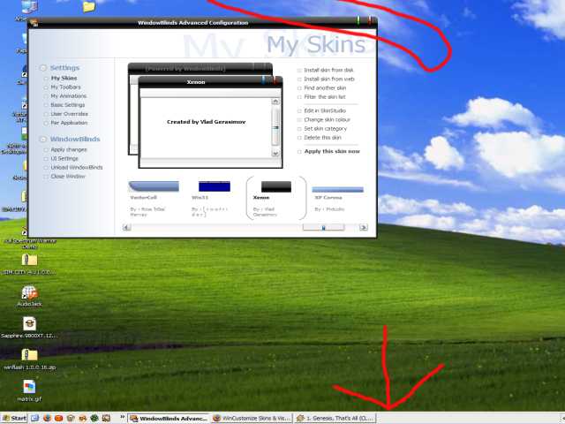Viewport: 565px width, 424px height.
Task: Click Apply changes under WindowBlinds
Action: click(69, 149)
